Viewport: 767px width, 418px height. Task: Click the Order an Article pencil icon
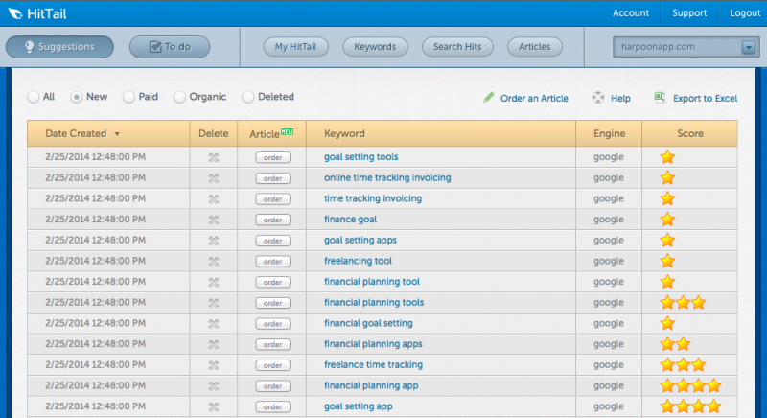pyautogui.click(x=489, y=97)
